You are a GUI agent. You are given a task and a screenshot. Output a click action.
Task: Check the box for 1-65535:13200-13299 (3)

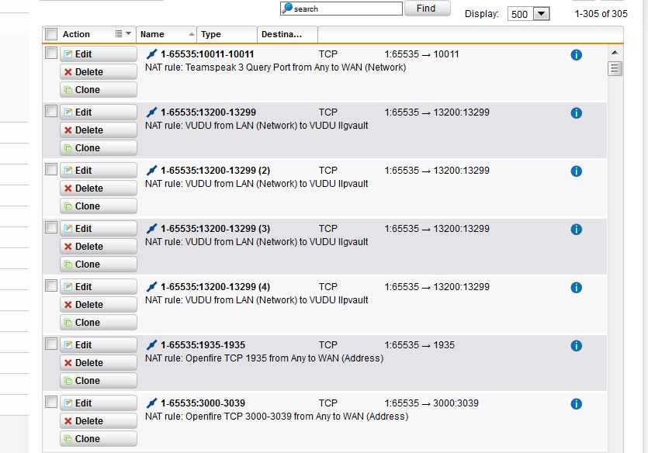[x=51, y=227]
